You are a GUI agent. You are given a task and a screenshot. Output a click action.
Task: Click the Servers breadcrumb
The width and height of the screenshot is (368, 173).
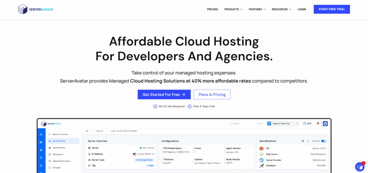pyautogui.click(x=100, y=131)
